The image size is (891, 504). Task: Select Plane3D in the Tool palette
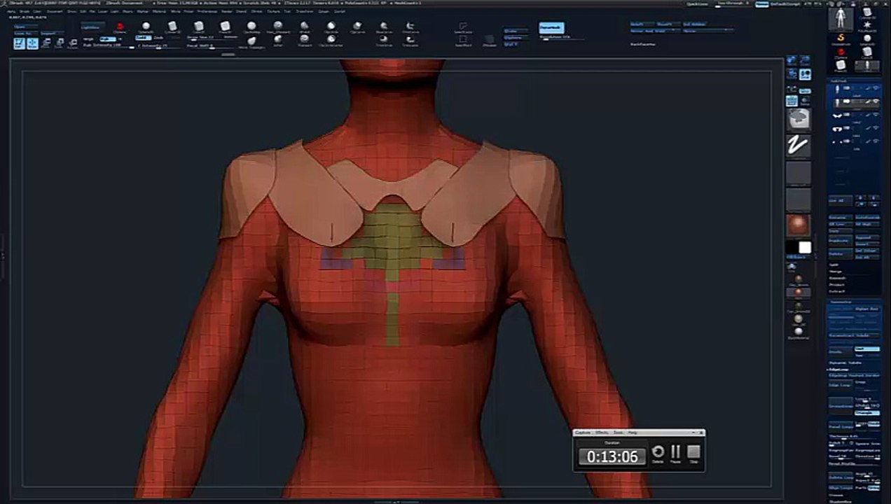841,65
